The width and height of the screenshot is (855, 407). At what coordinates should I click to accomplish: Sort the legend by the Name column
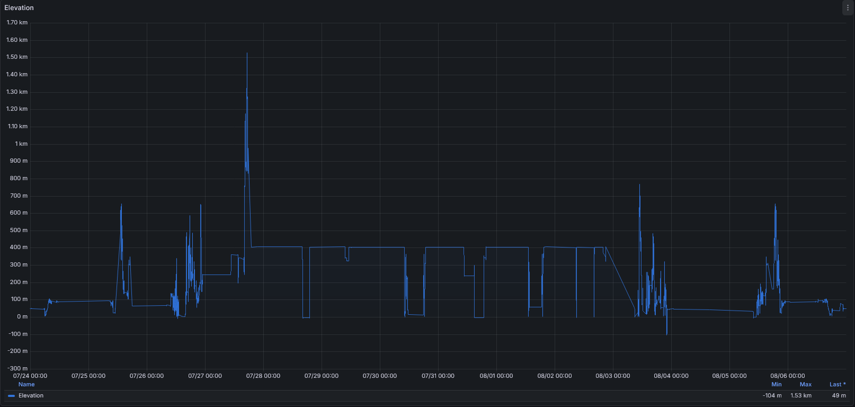coord(26,385)
